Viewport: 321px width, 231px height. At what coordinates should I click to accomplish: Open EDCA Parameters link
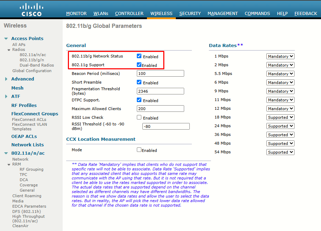29,206
